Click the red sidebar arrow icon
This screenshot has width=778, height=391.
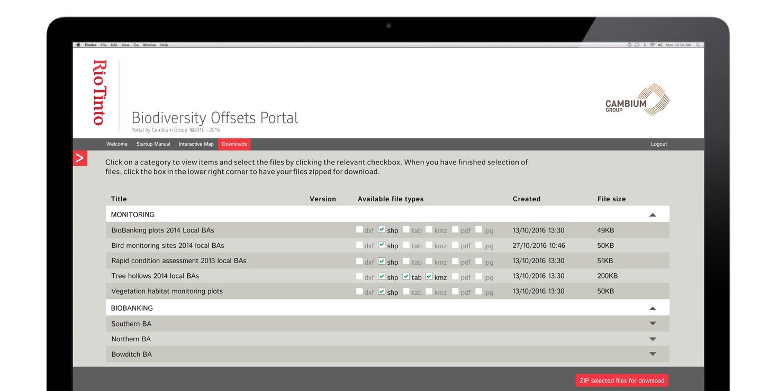click(80, 158)
